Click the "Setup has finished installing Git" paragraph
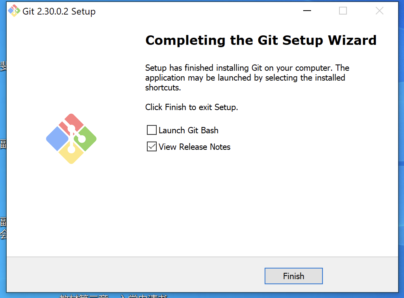This screenshot has width=404, height=298. coord(247,77)
